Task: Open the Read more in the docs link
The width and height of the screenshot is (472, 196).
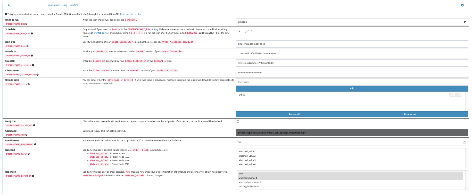Action: 131,14
